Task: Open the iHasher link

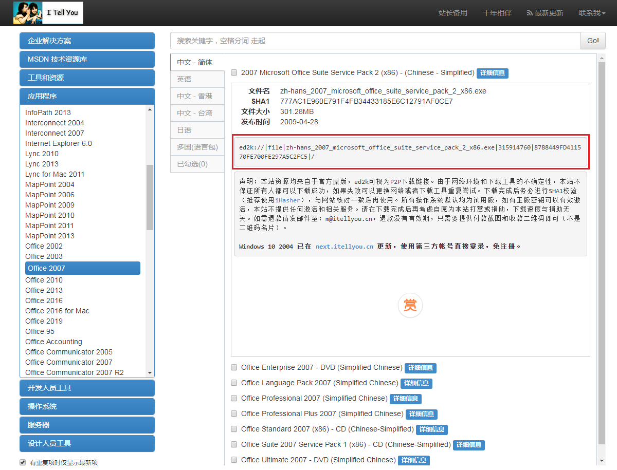Action: pos(287,200)
